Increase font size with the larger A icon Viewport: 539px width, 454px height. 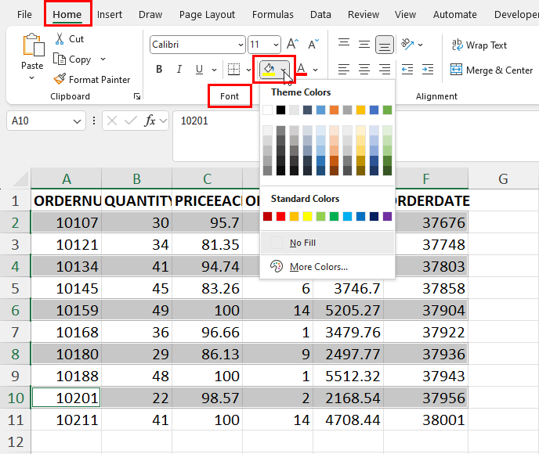[292, 45]
